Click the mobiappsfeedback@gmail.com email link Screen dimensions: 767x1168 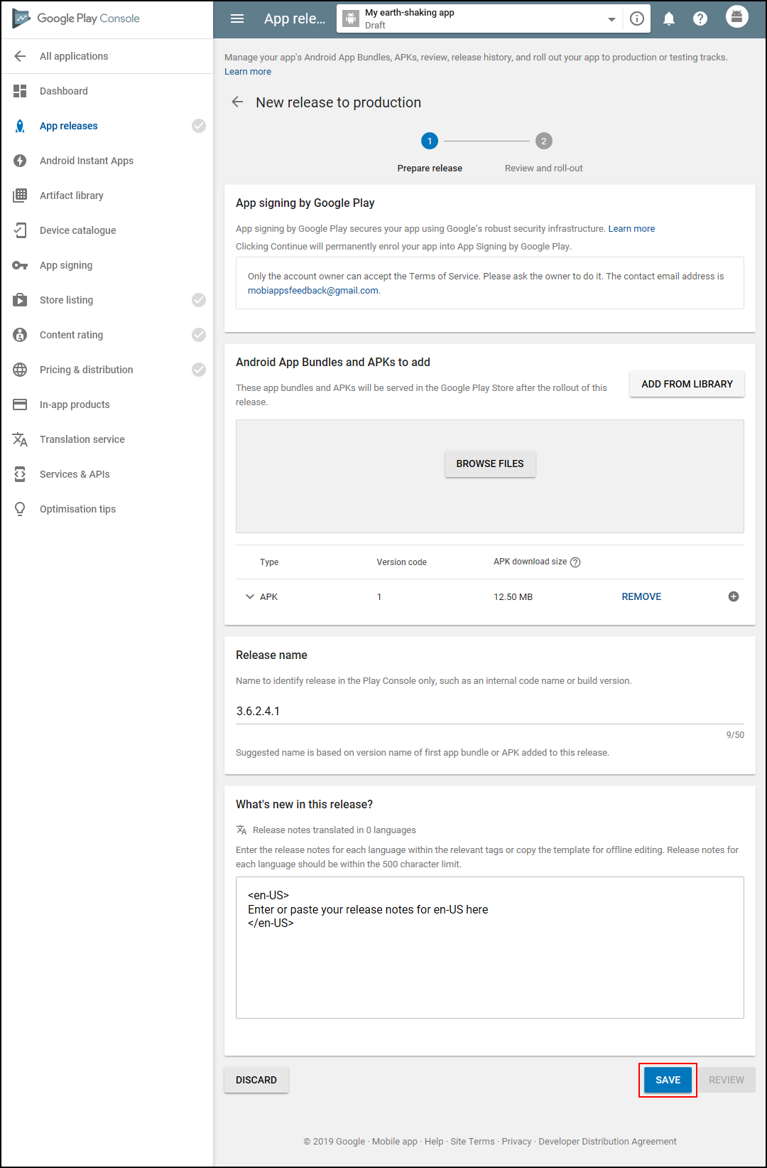(313, 291)
